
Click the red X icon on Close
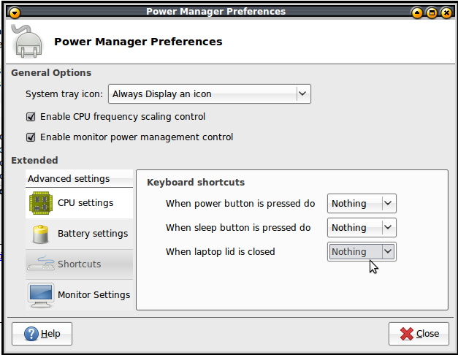point(406,334)
